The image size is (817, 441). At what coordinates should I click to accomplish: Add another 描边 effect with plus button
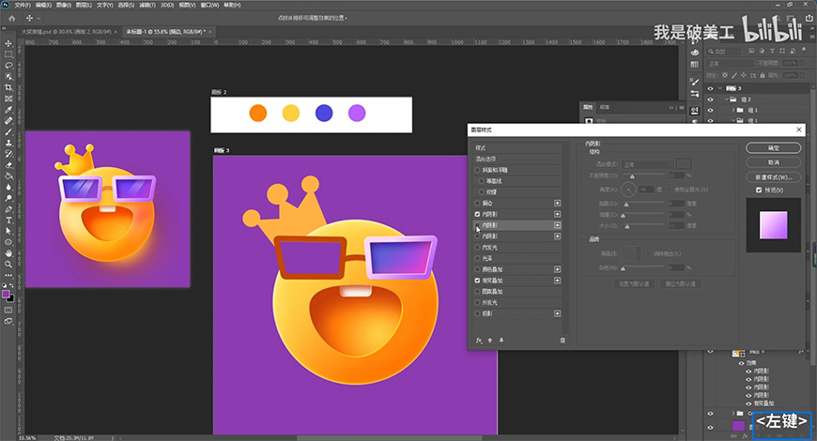coord(557,203)
